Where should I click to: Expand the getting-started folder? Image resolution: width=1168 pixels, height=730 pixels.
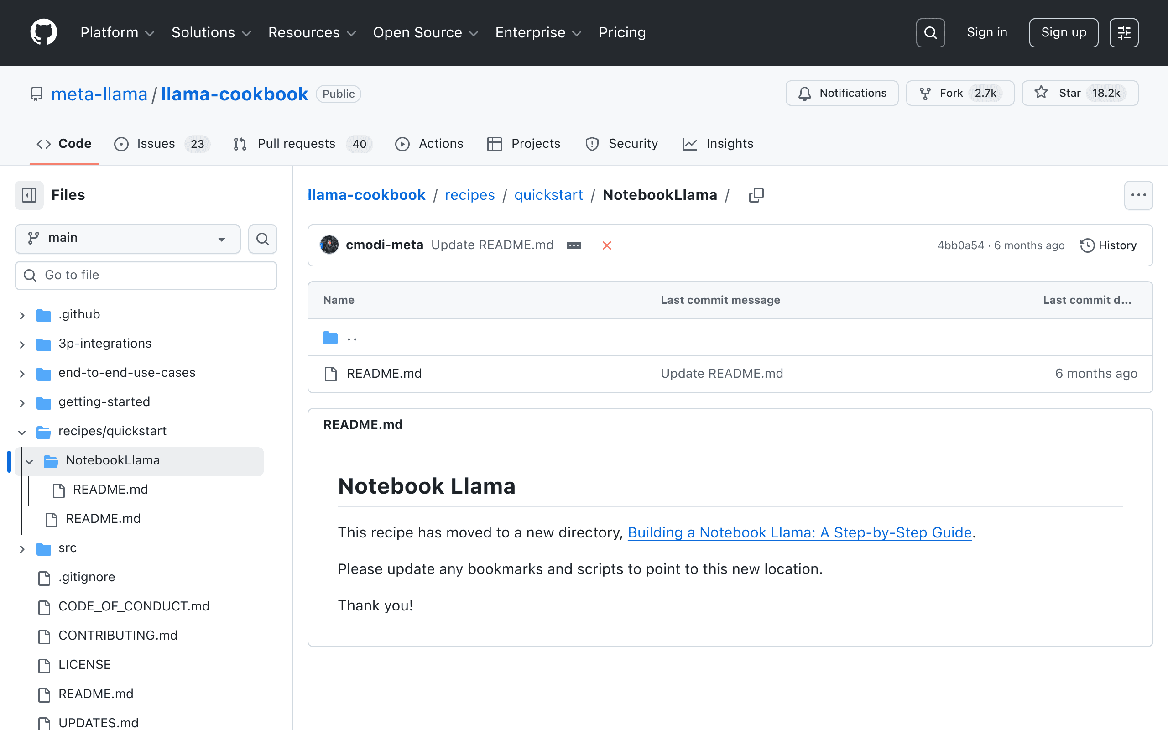tap(22, 403)
